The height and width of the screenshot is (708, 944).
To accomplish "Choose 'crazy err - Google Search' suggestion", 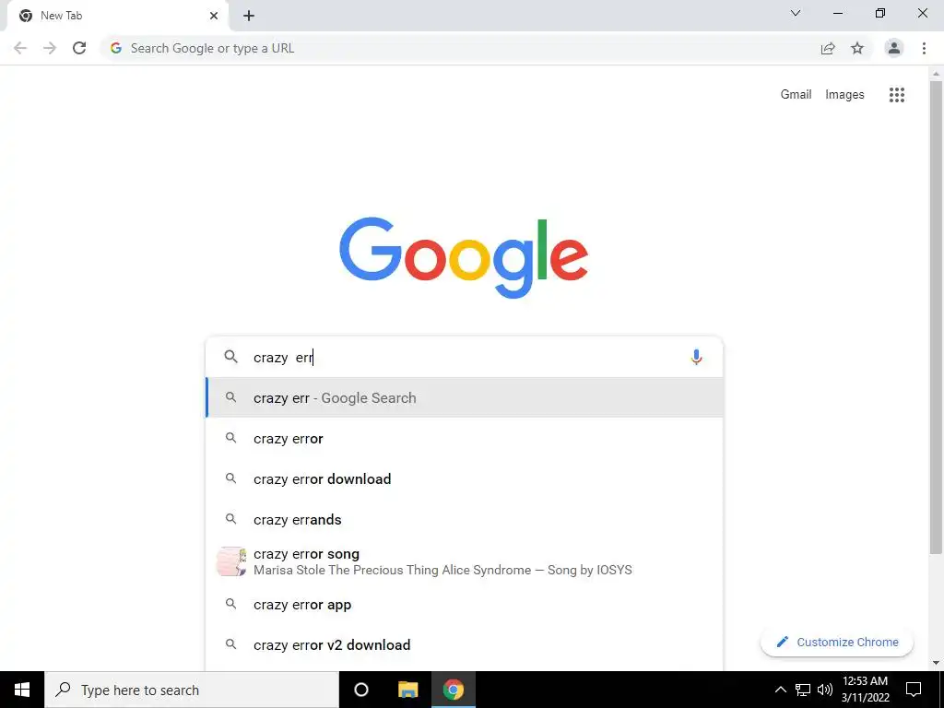I will pos(465,397).
